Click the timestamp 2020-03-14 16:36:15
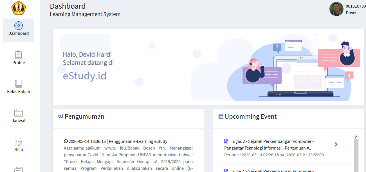366x172 pixels. [x=87, y=141]
